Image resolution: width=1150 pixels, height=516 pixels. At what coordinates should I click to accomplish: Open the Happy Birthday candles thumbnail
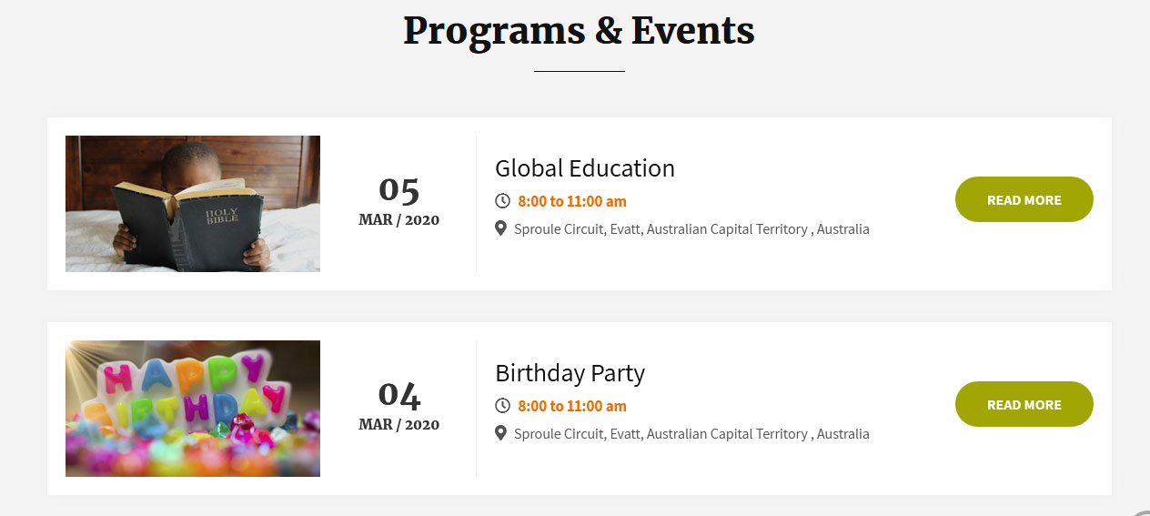tap(193, 409)
